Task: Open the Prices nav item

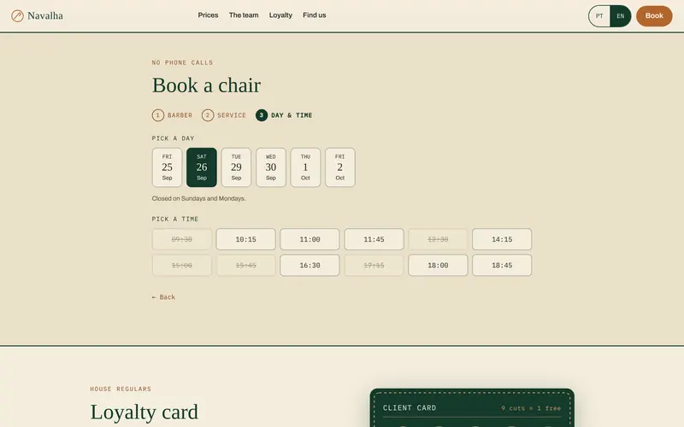Action: [208, 15]
